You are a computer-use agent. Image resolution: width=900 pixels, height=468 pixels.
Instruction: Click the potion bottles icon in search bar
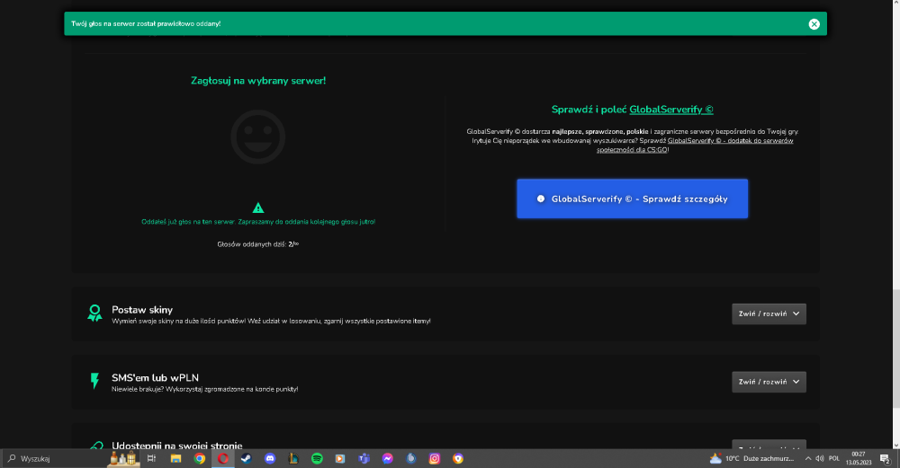coord(122,458)
